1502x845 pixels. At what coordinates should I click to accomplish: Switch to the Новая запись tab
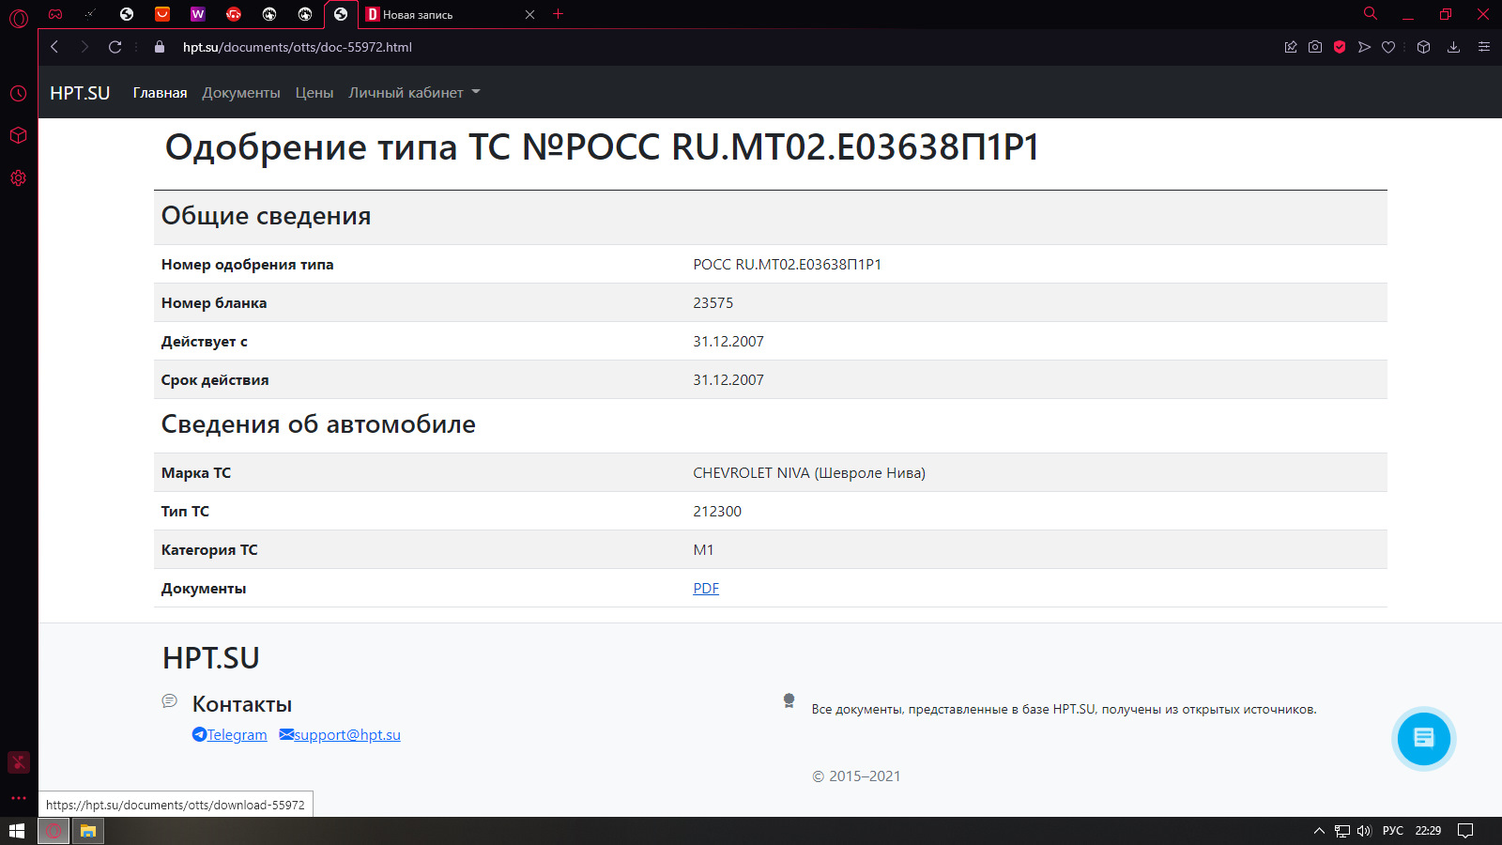pos(451,14)
